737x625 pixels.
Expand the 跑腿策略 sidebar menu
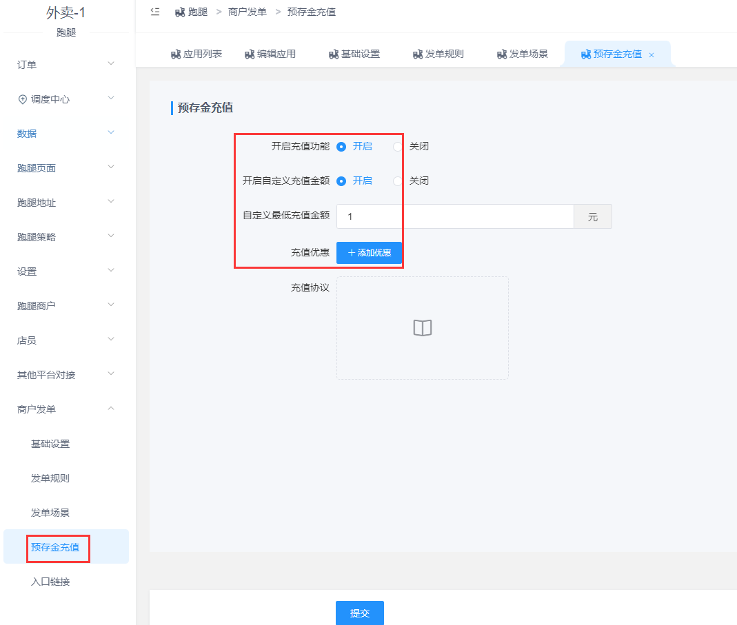65,237
